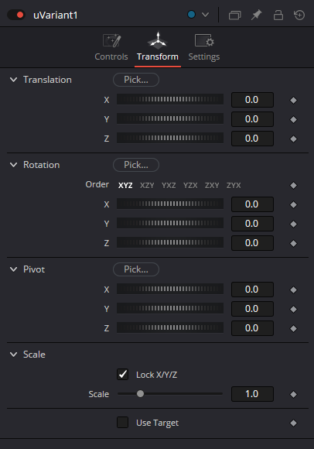Reset node settings with the reset icon
Screen dimensions: 314x449
click(x=299, y=15)
